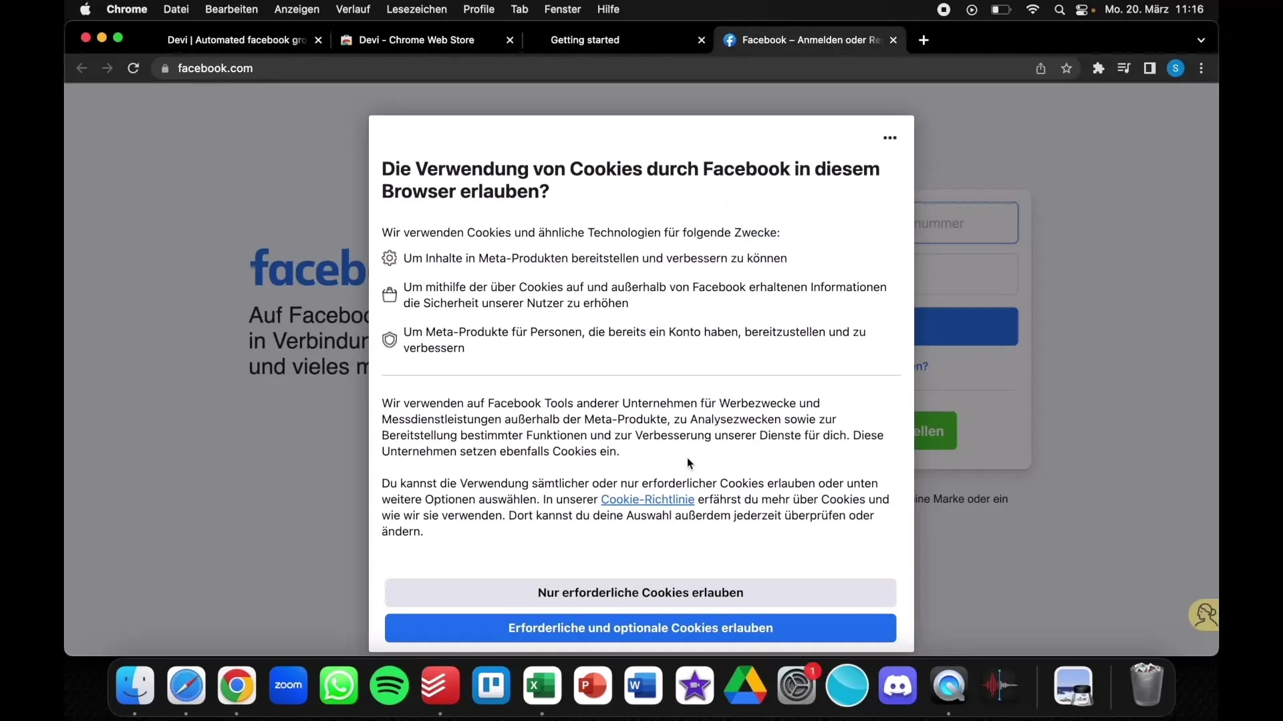Click the Zoom app icon in dock
1283x721 pixels.
pos(287,686)
